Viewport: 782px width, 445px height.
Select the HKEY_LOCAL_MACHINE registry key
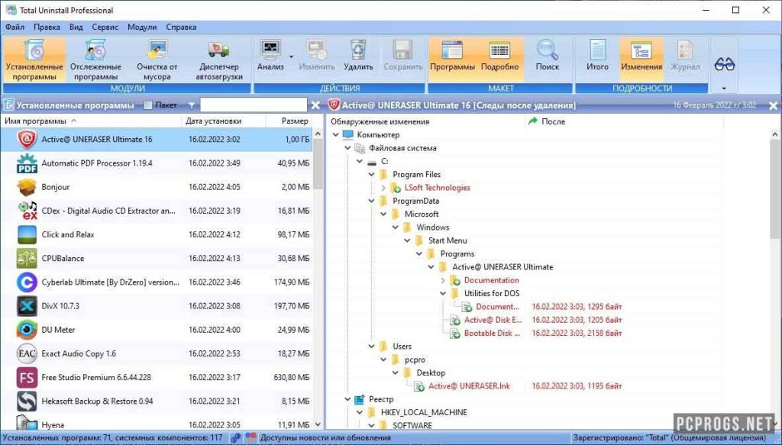pos(424,413)
